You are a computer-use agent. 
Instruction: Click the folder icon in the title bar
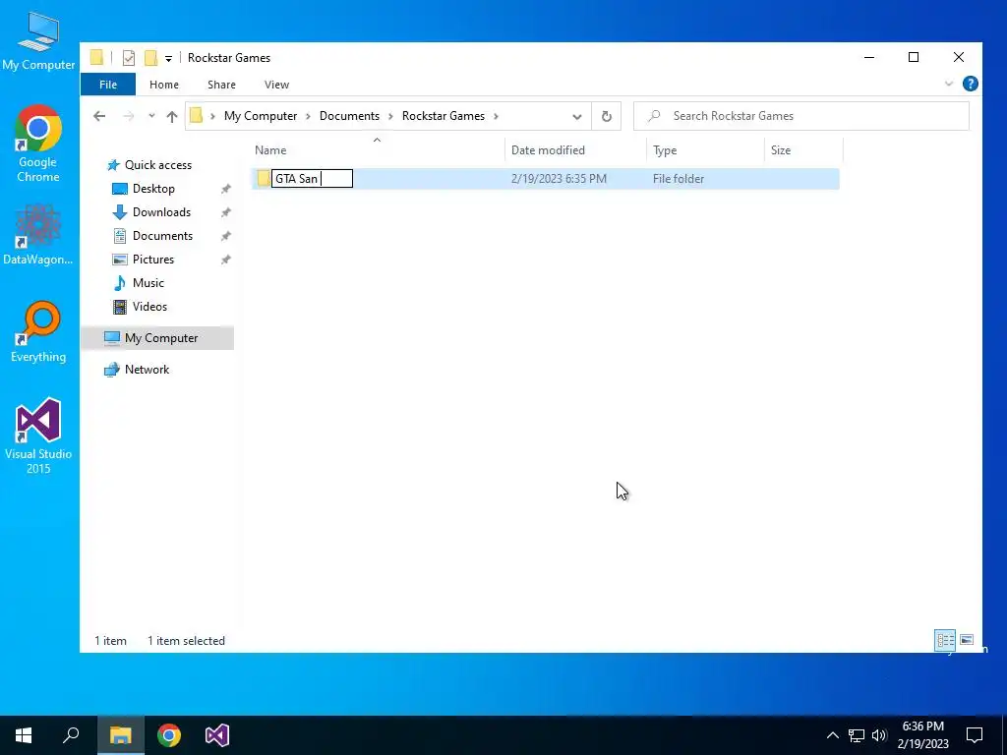(x=96, y=57)
